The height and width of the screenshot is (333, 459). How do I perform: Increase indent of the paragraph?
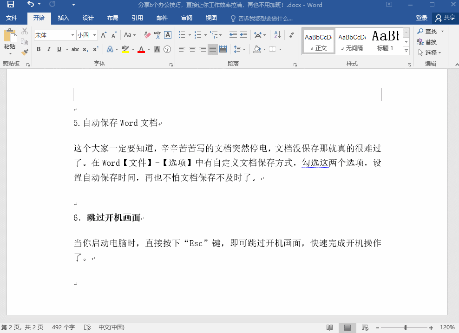tap(243, 35)
